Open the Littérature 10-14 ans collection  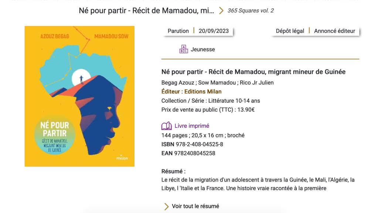click(234, 101)
